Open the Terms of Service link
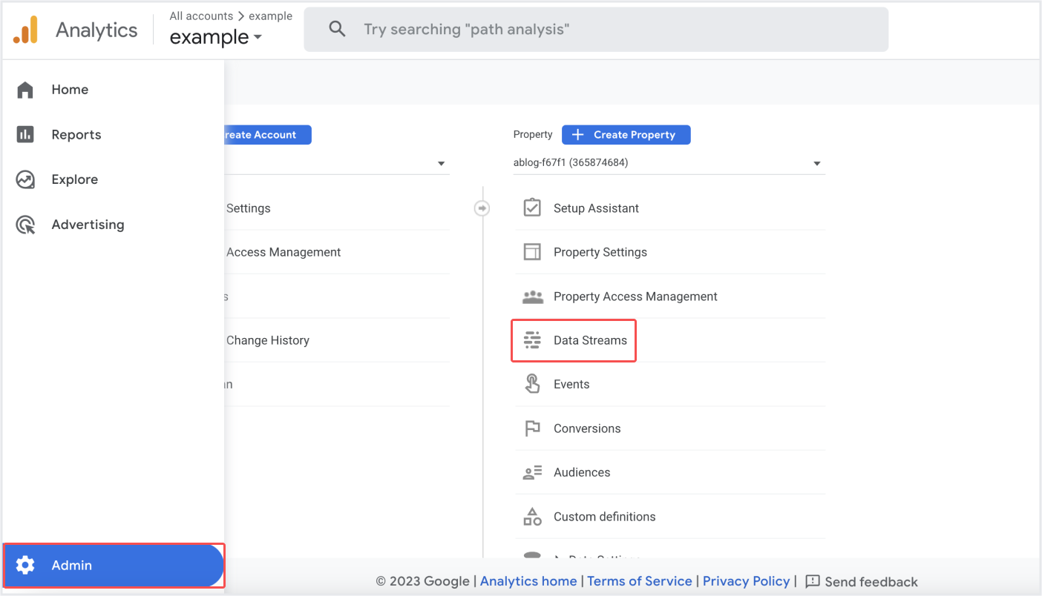 [640, 581]
